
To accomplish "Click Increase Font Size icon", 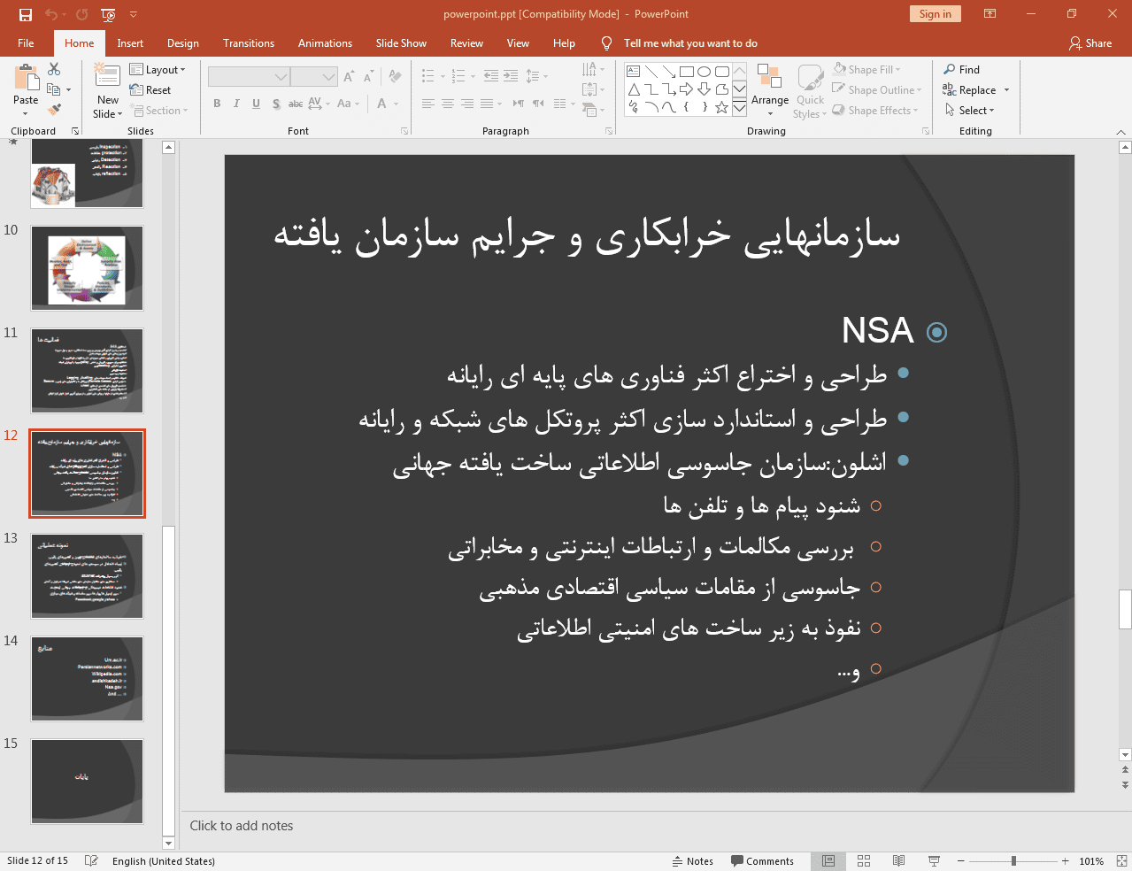I will [349, 77].
